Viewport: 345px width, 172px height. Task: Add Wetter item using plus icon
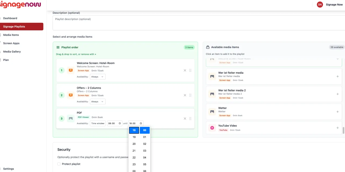click(x=337, y=112)
